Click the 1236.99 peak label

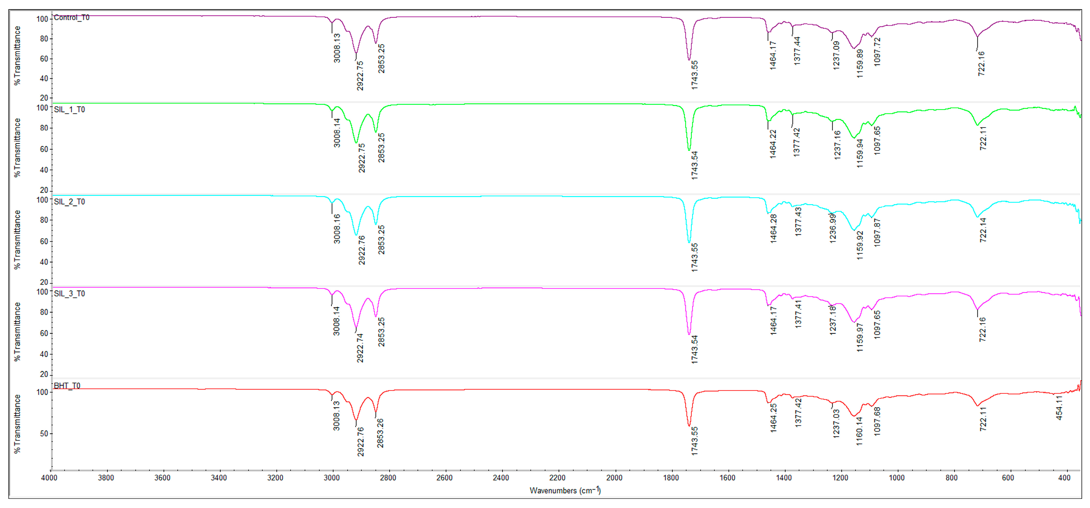833,228
